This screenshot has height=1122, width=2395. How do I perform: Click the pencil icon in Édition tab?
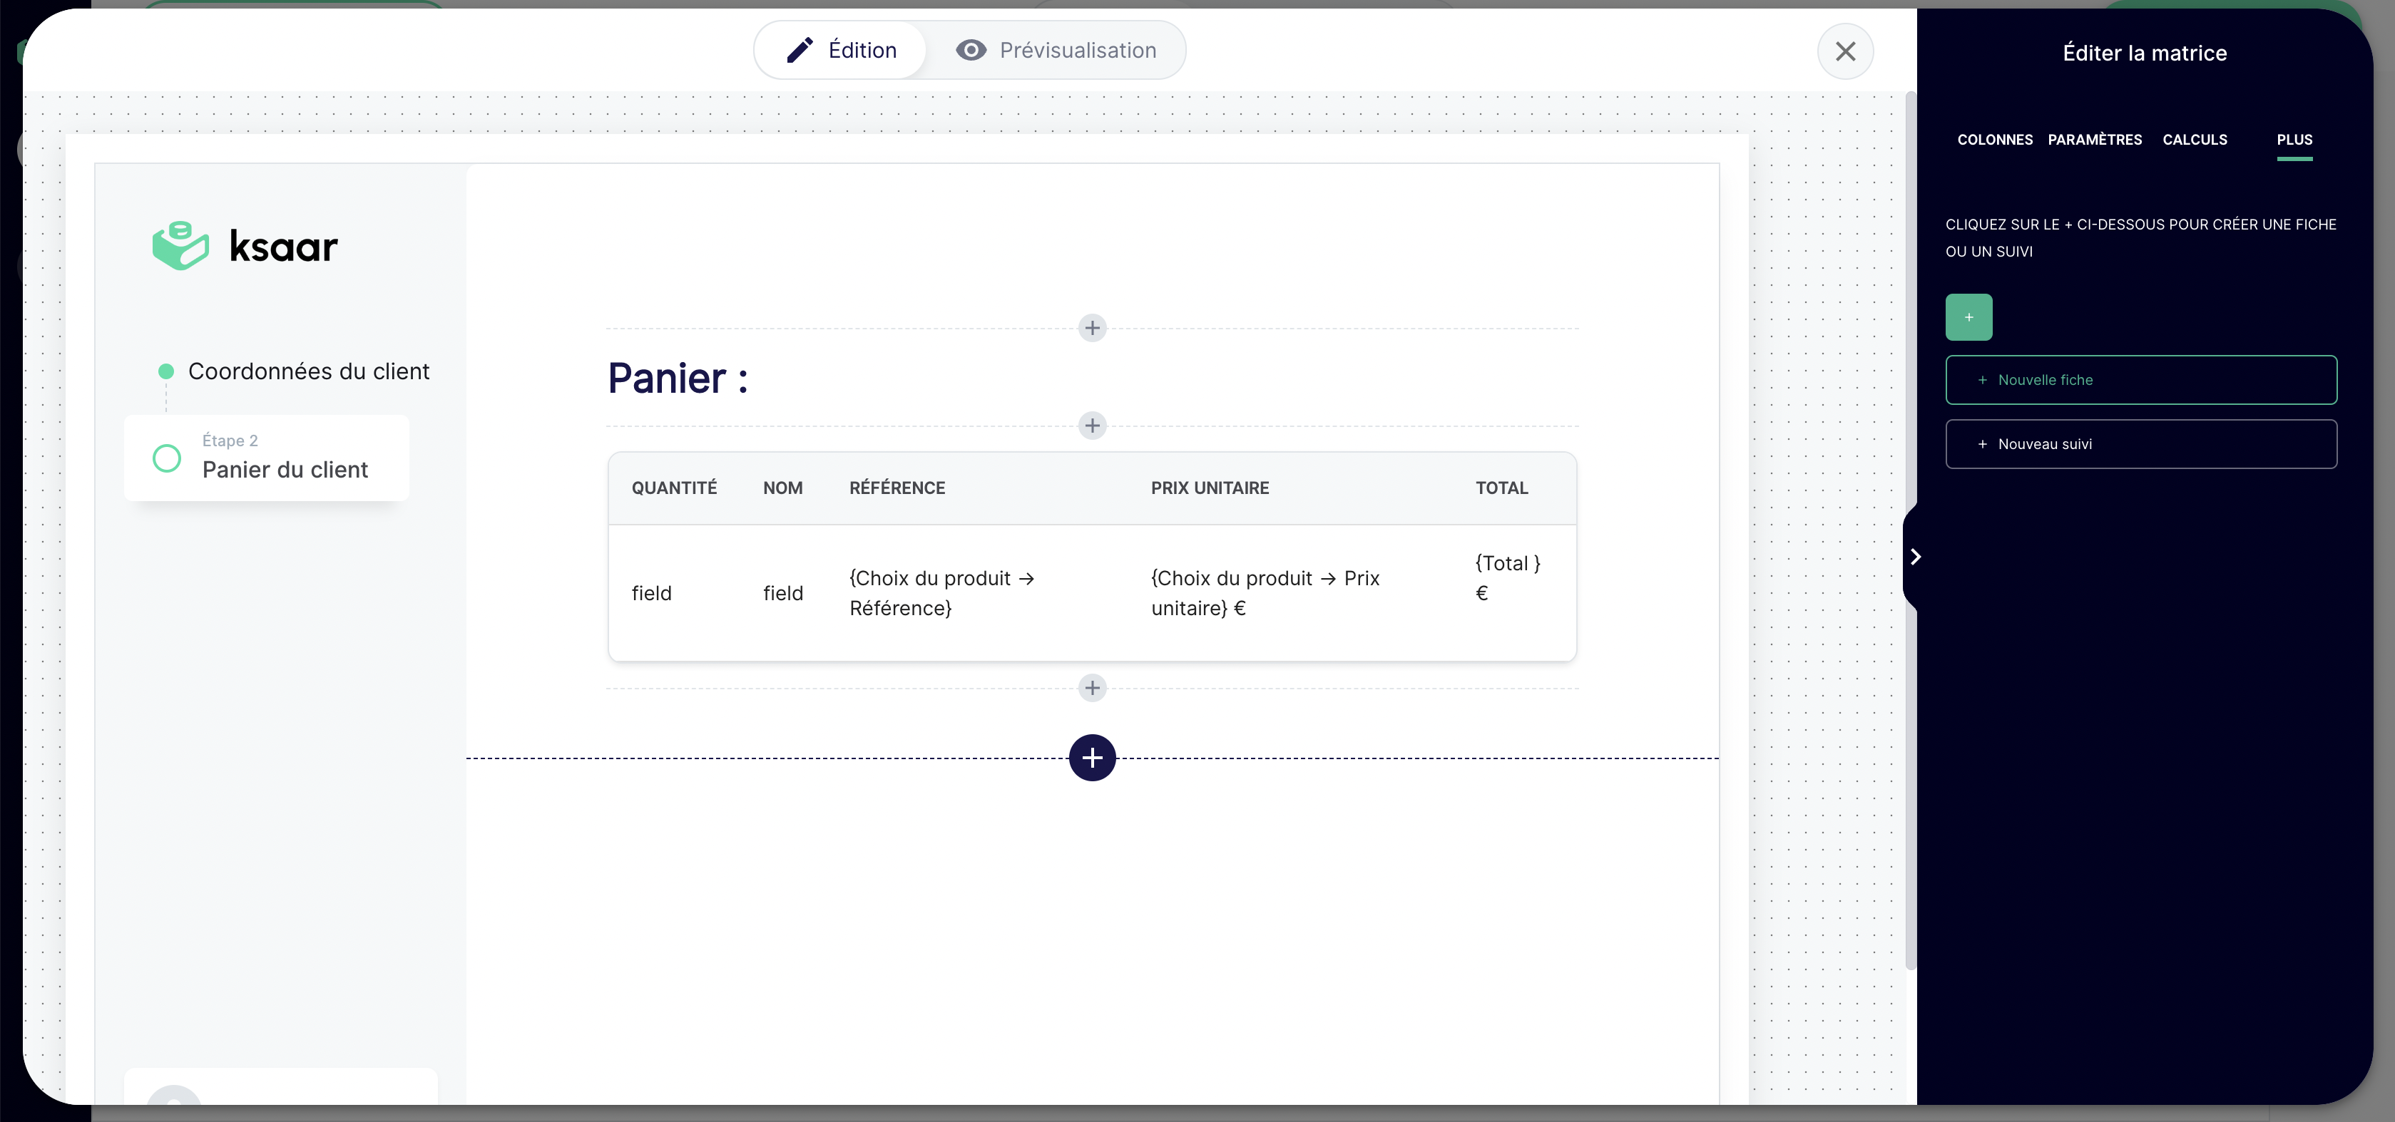coord(800,50)
